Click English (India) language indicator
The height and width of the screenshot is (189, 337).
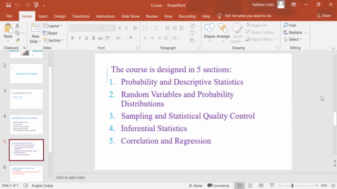(43, 185)
